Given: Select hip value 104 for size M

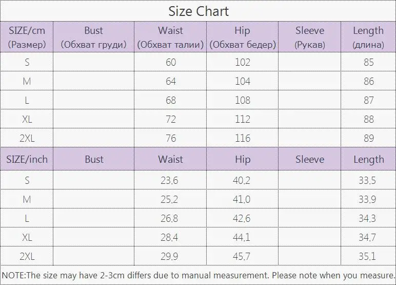Looking at the screenshot, I should (x=243, y=81).
